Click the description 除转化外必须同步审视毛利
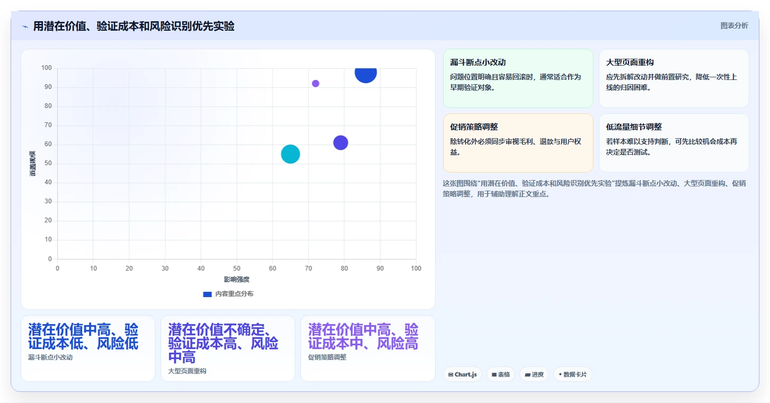Viewport: 770px width, 403px height. click(515, 147)
